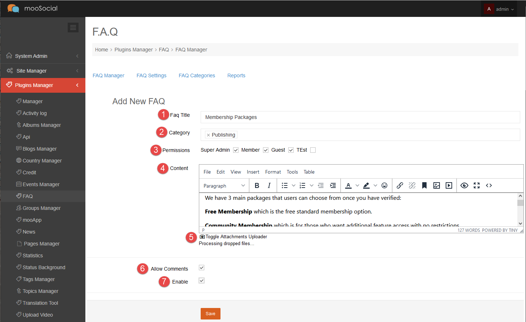The image size is (526, 322).
Task: Open text color picker dropdown arrow
Action: pyautogui.click(x=357, y=185)
